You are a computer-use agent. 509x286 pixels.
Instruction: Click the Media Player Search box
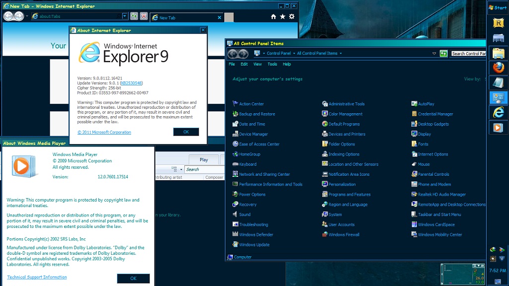coord(204,169)
